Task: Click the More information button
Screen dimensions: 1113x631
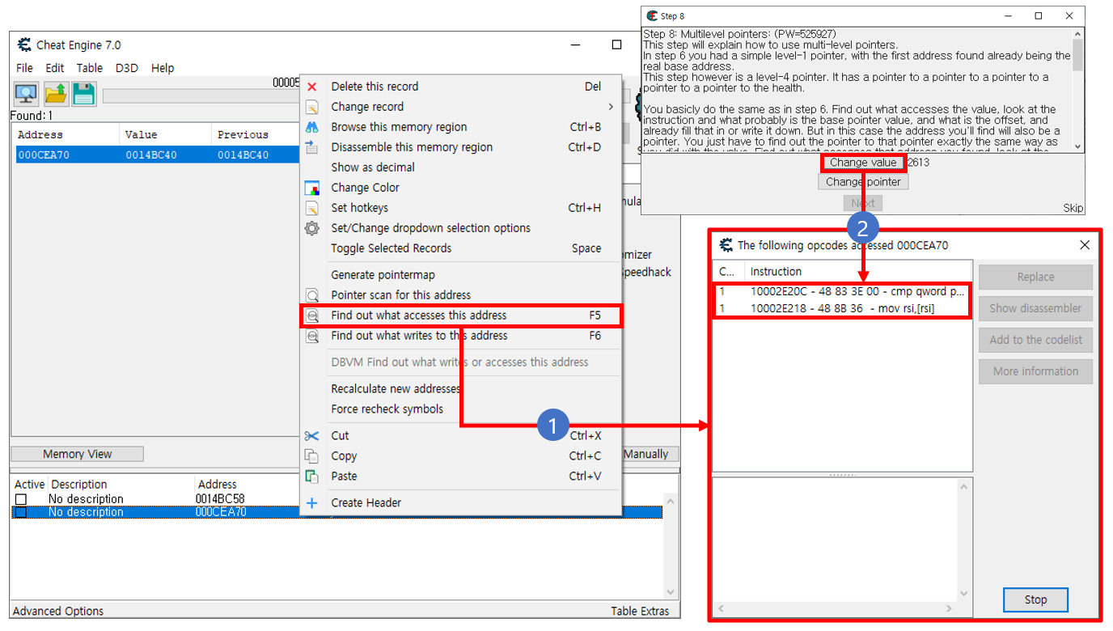Action: (1035, 371)
